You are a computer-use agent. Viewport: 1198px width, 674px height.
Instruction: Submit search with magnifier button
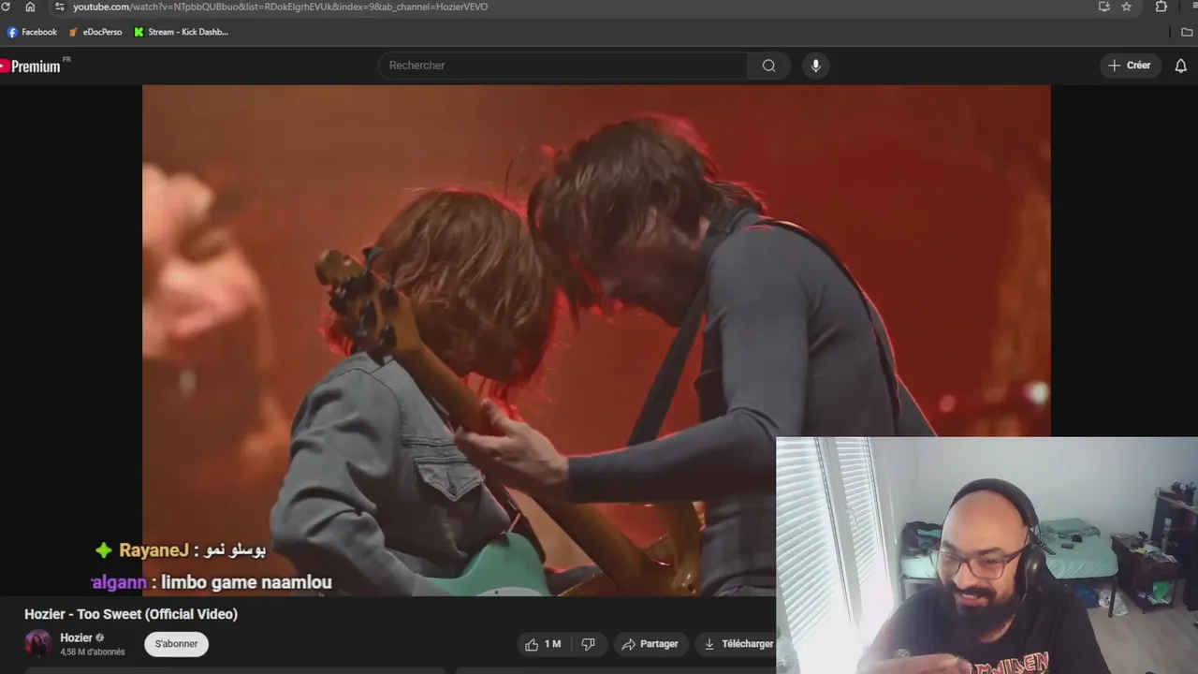click(768, 66)
